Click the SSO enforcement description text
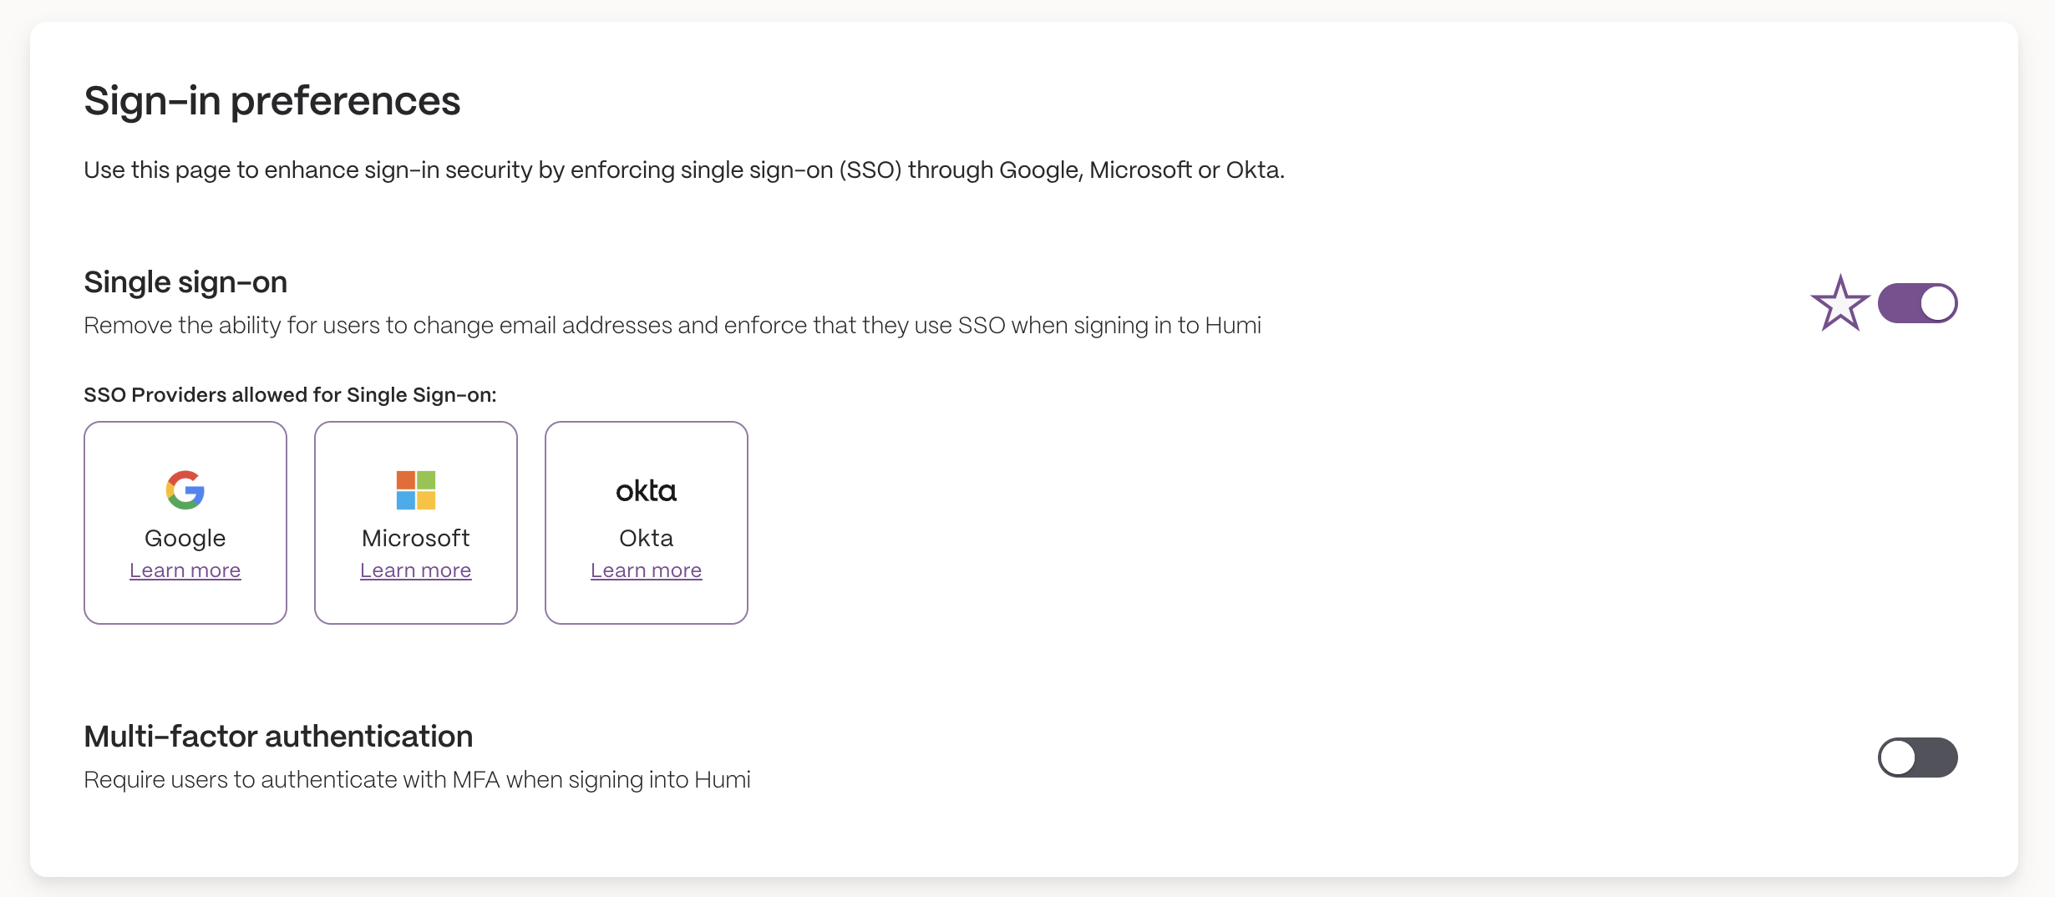 [672, 326]
